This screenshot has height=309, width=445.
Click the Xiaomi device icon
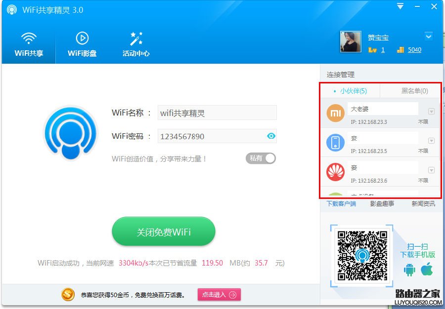pyautogui.click(x=335, y=114)
